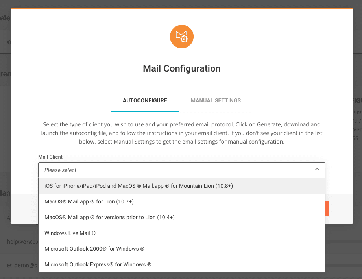Click the Mail Configuration heading
362x279 pixels.
[181, 68]
